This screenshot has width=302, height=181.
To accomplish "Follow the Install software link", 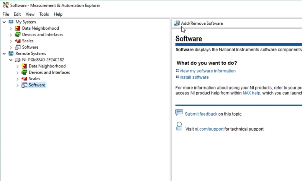I will click(x=194, y=77).
